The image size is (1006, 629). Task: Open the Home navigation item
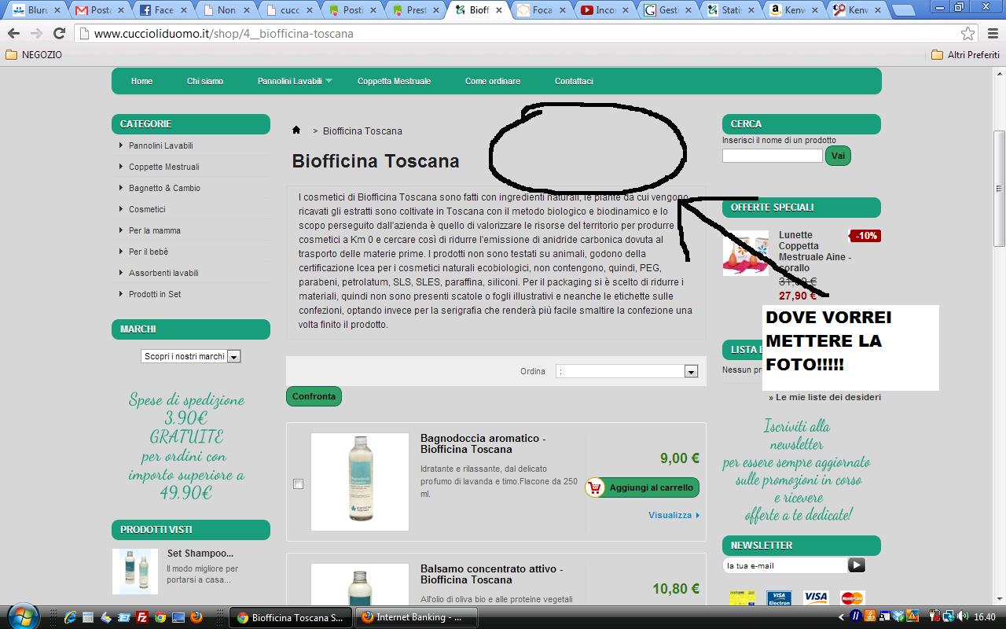coord(142,81)
